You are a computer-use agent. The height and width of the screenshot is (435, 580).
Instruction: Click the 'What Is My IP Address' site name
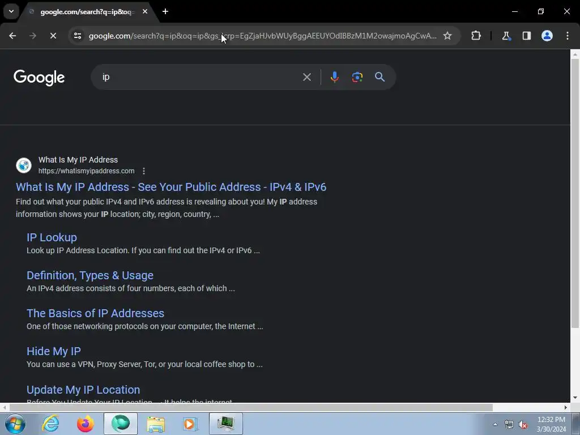(x=78, y=160)
